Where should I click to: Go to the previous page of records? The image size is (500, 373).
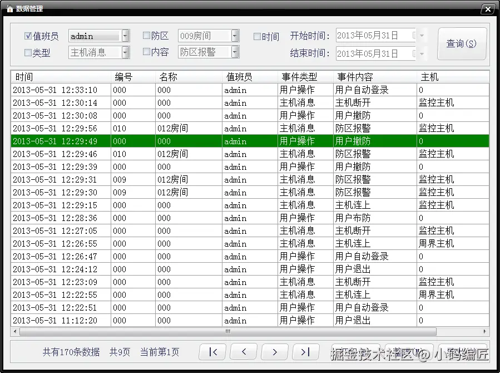[244, 352]
